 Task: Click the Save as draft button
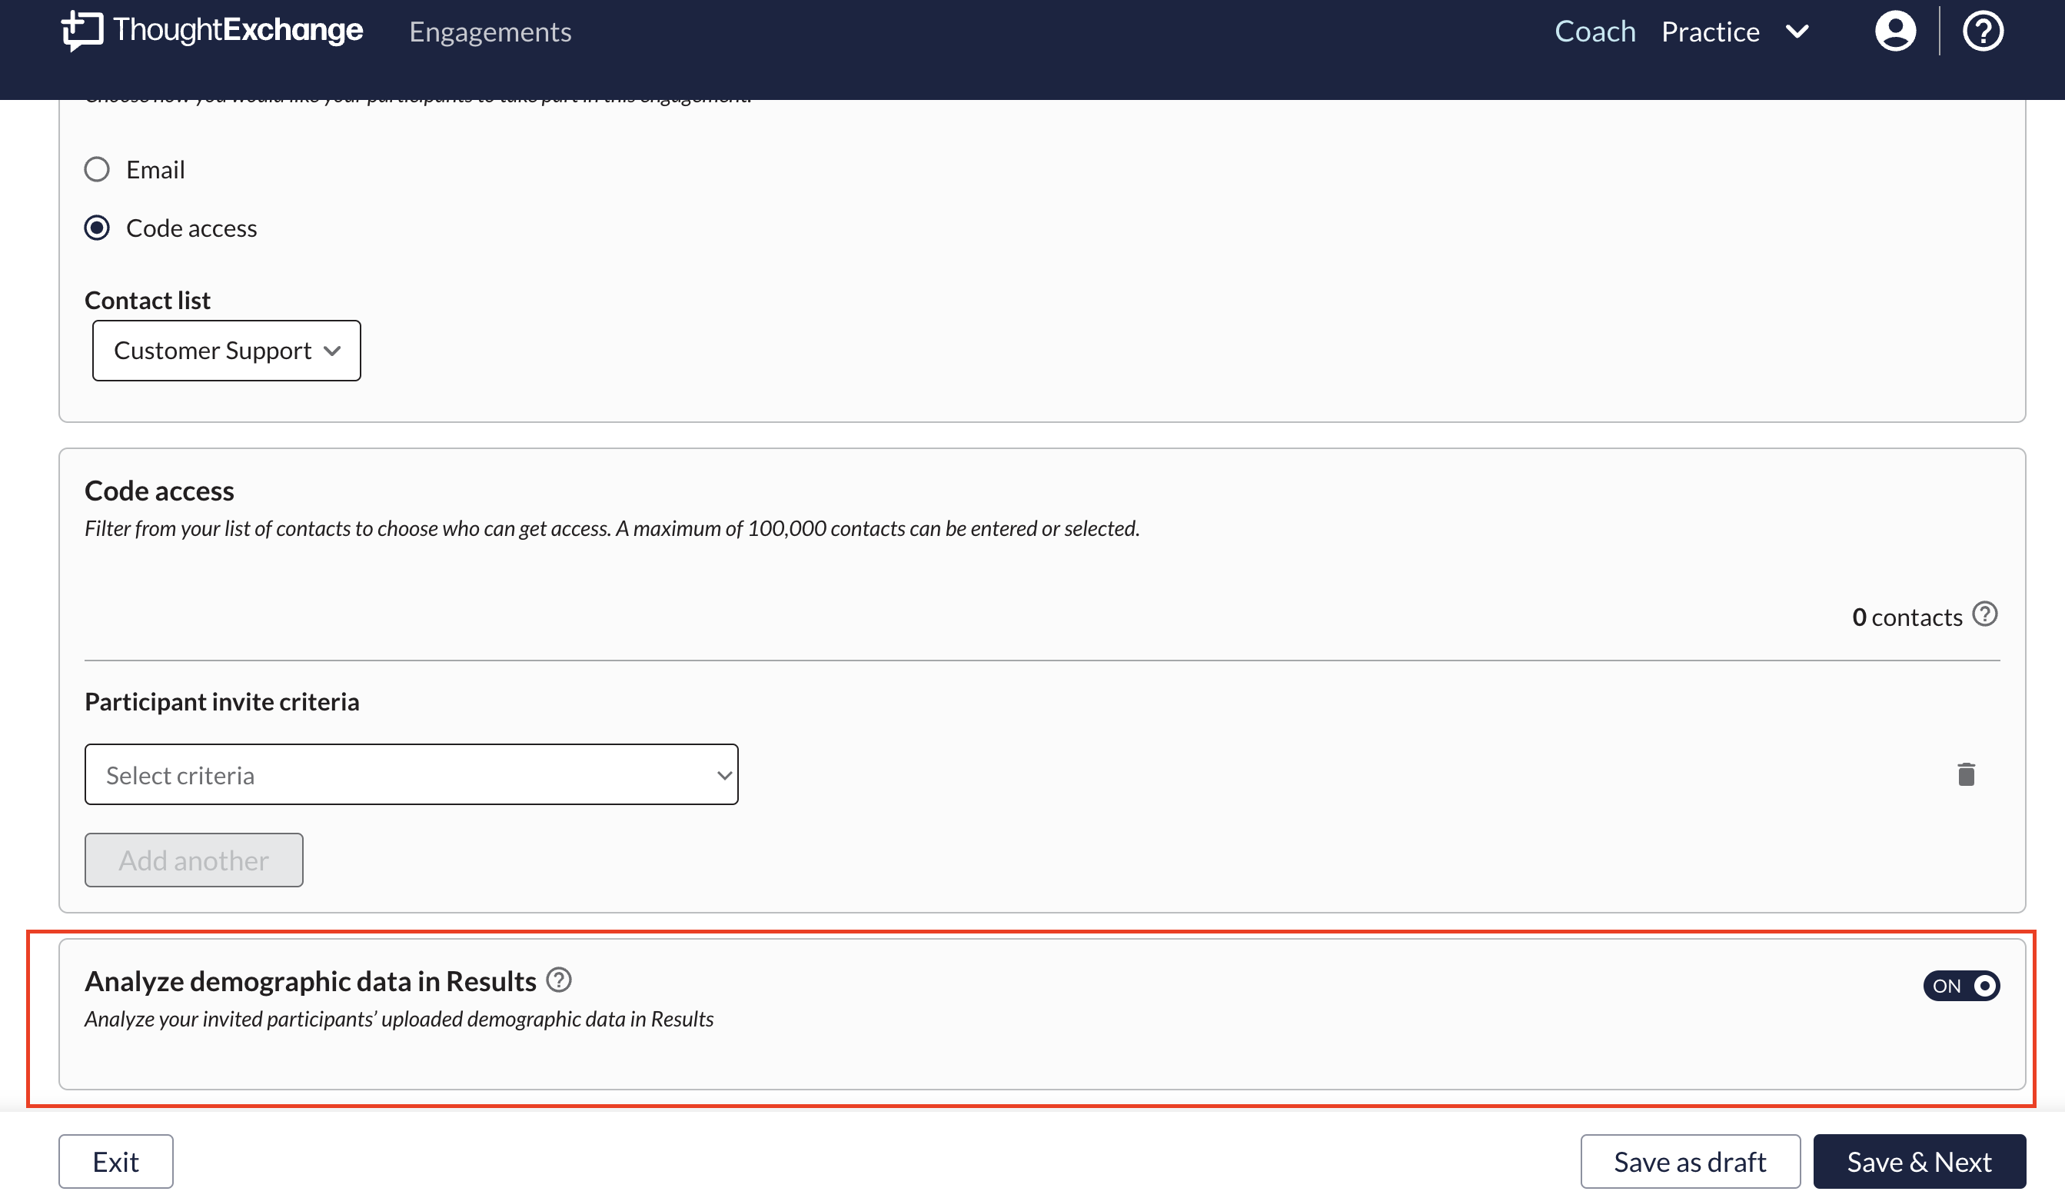[1690, 1162]
